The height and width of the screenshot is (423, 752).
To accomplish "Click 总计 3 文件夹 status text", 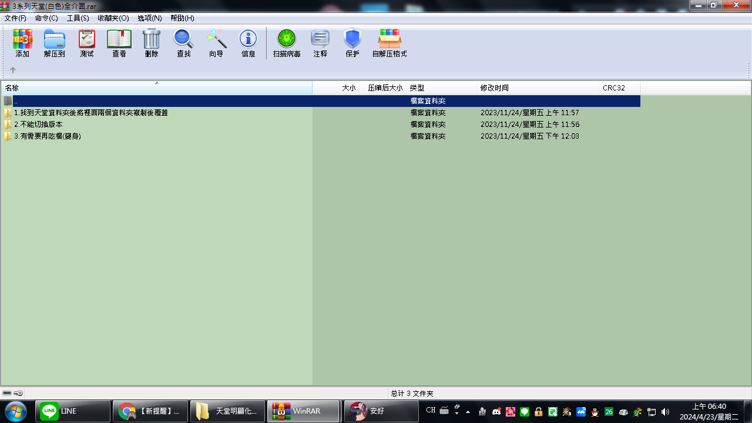I will pos(412,394).
